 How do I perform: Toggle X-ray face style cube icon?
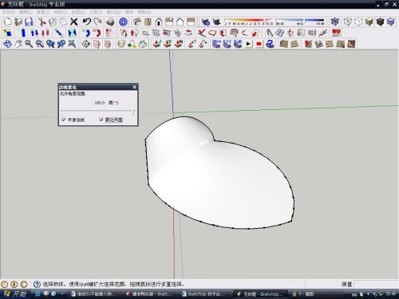click(335, 22)
